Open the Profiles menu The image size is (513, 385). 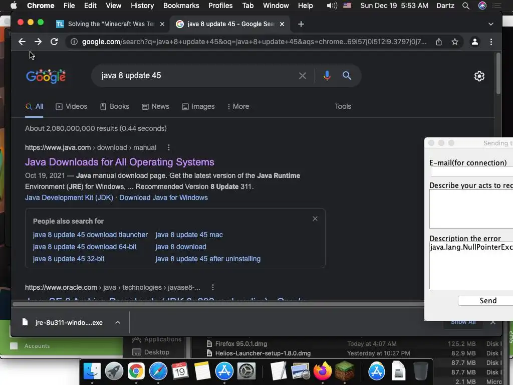pyautogui.click(x=220, y=6)
